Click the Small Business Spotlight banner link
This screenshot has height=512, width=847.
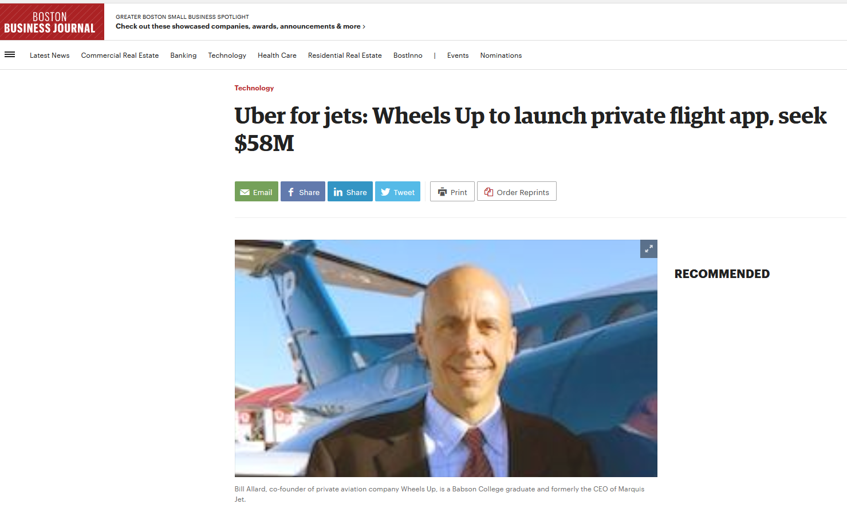241,22
